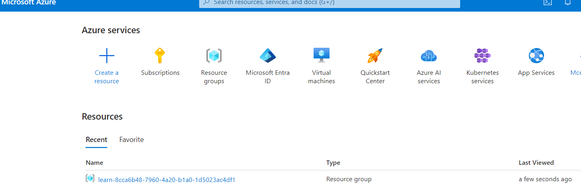Click the Resources heading

point(102,116)
